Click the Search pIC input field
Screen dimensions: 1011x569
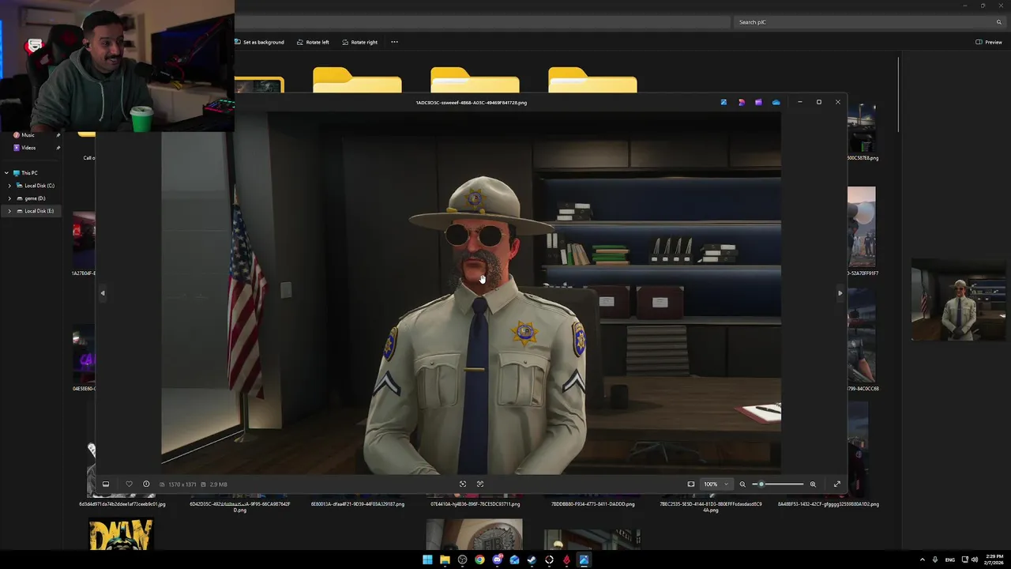pos(869,22)
